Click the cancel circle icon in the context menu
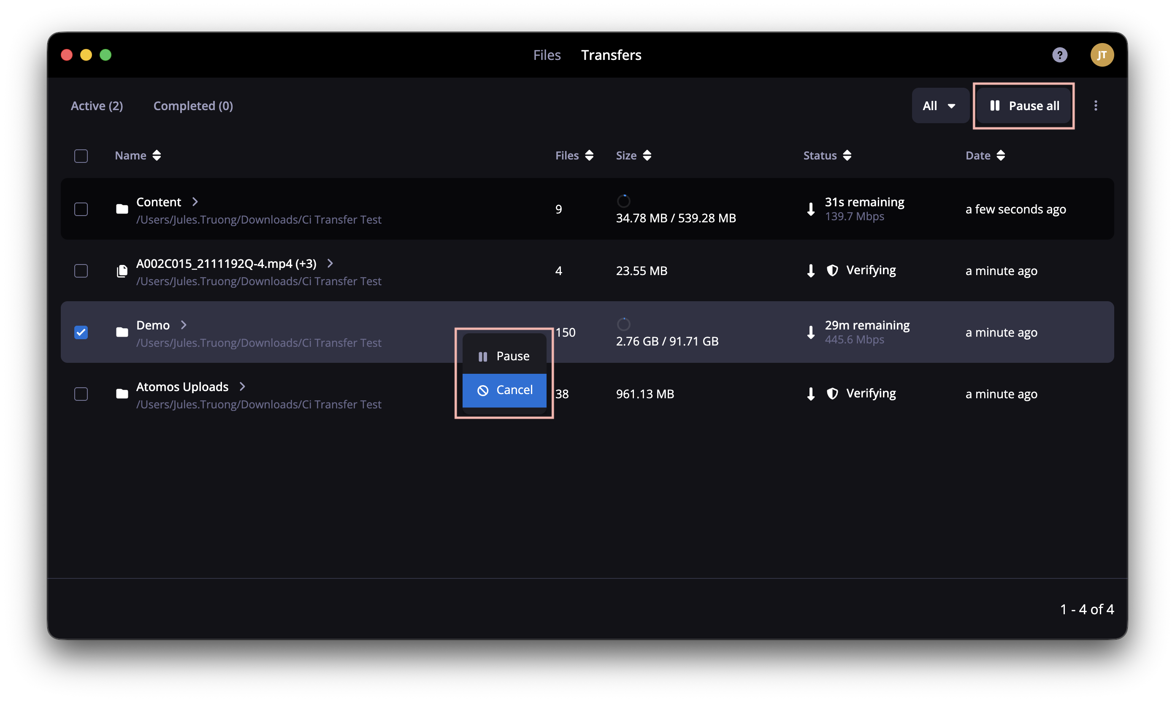Image resolution: width=1175 pixels, height=702 pixels. 482,390
